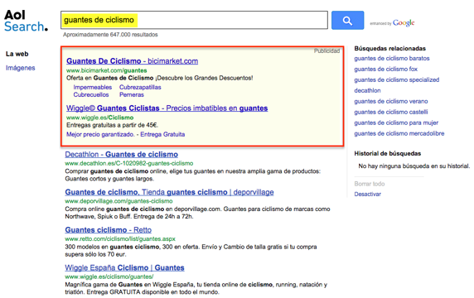Click Búsquedas relacionadas heading
The width and height of the screenshot is (474, 298).
[x=390, y=48]
